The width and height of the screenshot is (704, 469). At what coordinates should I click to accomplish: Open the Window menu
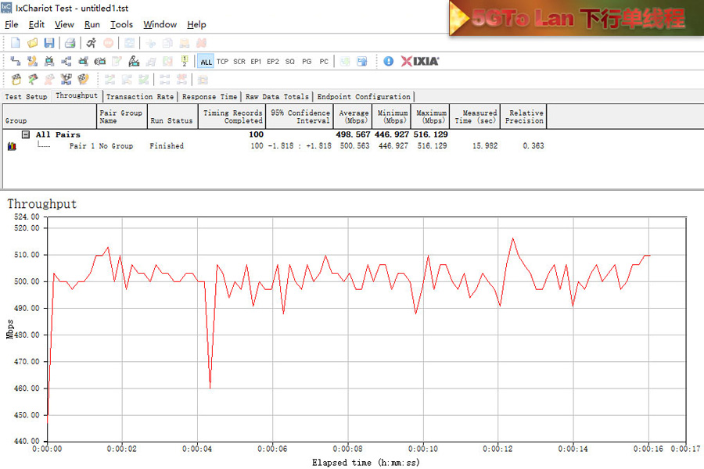[160, 25]
